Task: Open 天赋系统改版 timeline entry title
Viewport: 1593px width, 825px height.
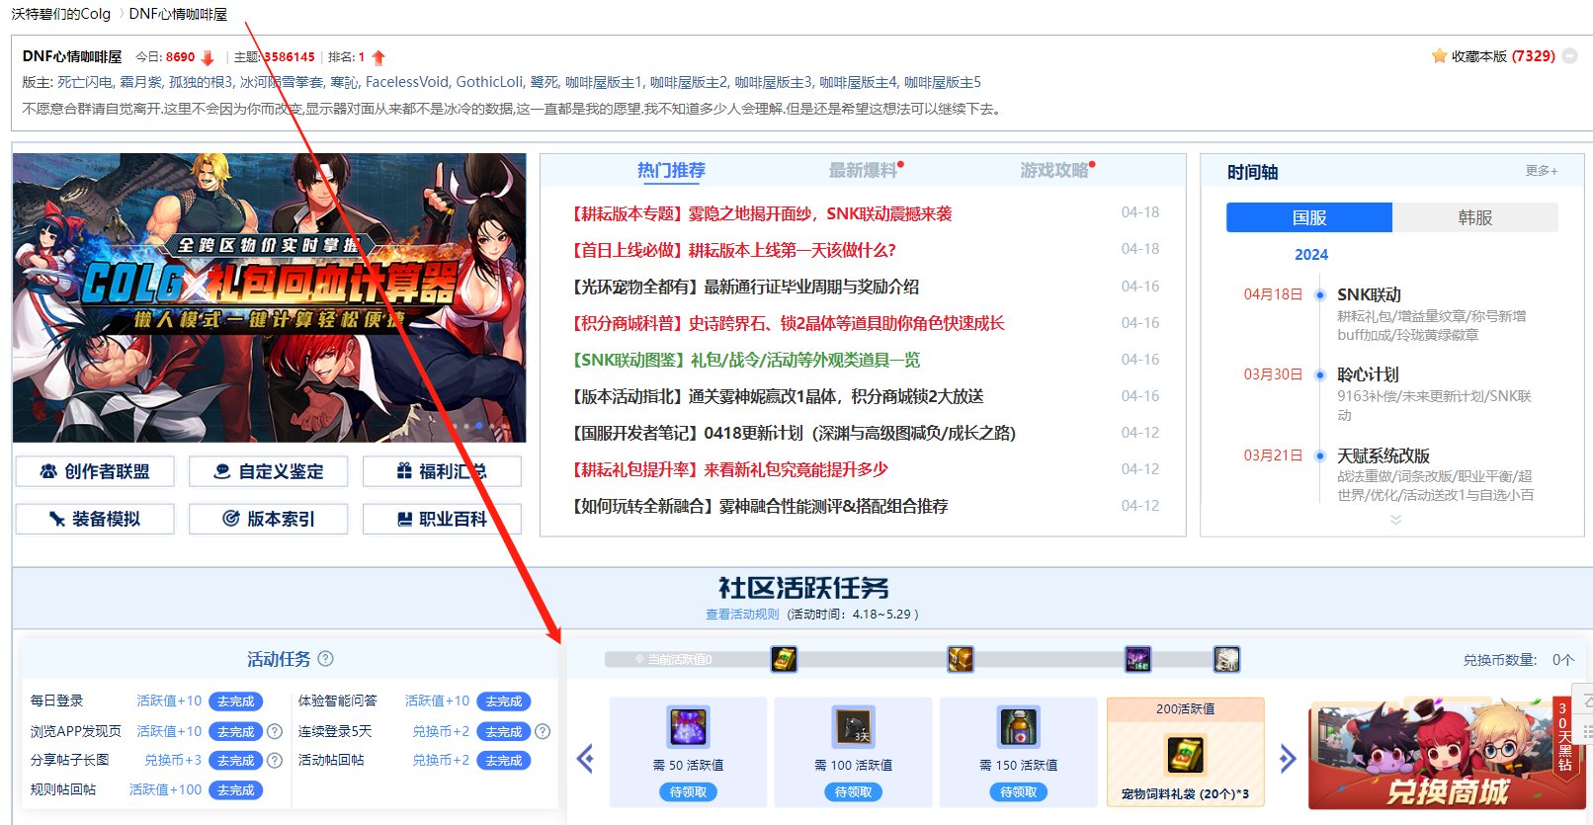Action: tap(1383, 455)
